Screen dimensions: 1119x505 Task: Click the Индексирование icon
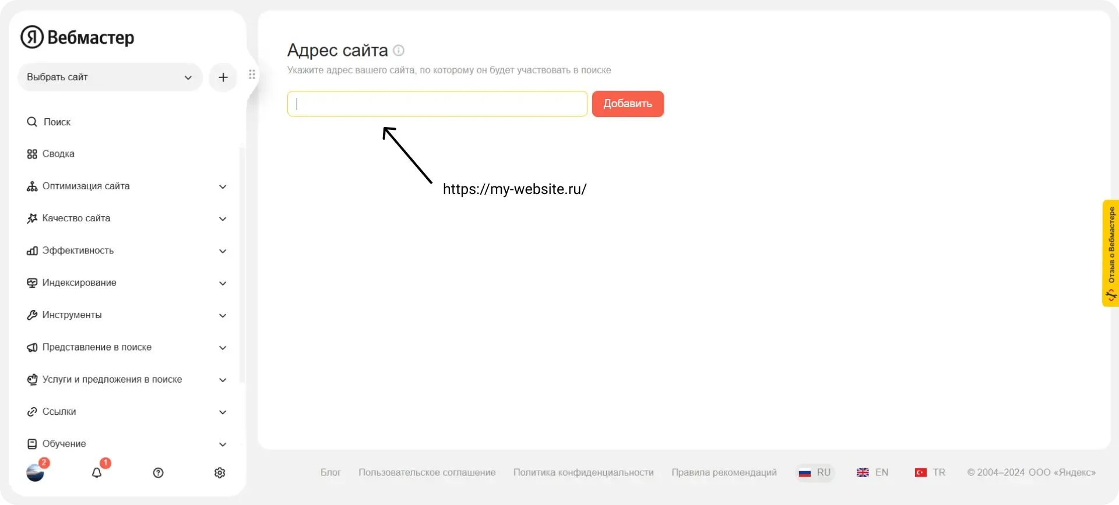[x=32, y=282]
